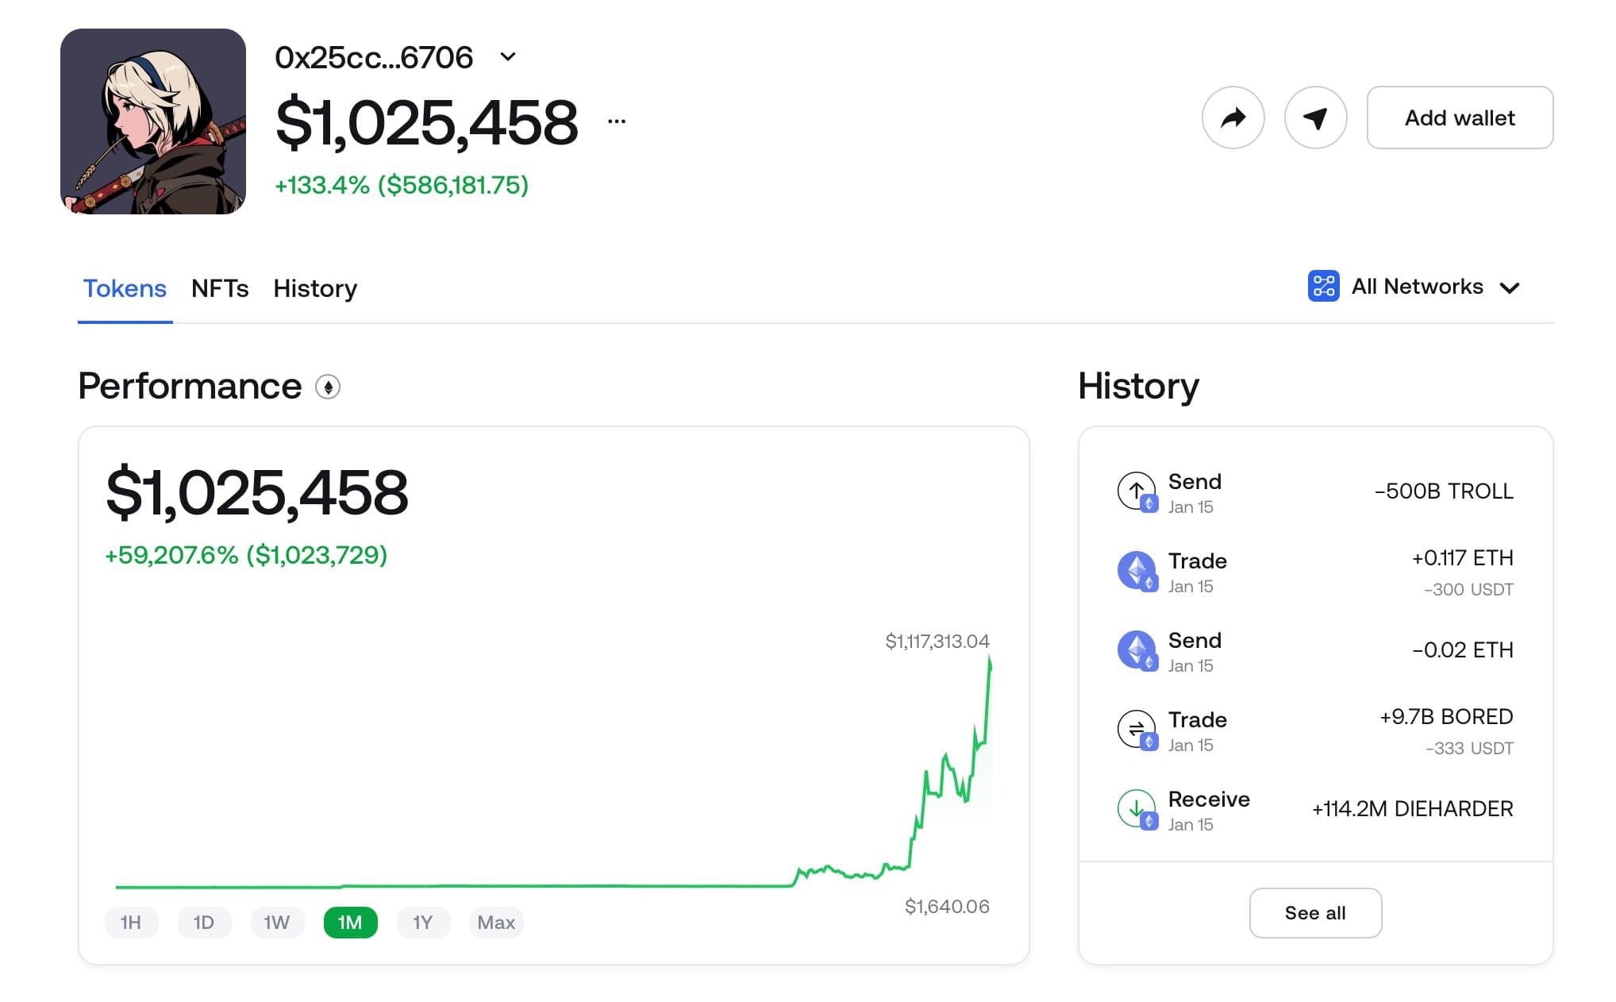Click the Ethereum icon beside Performance heading
Image resolution: width=1616 pixels, height=1002 pixels.
329,387
